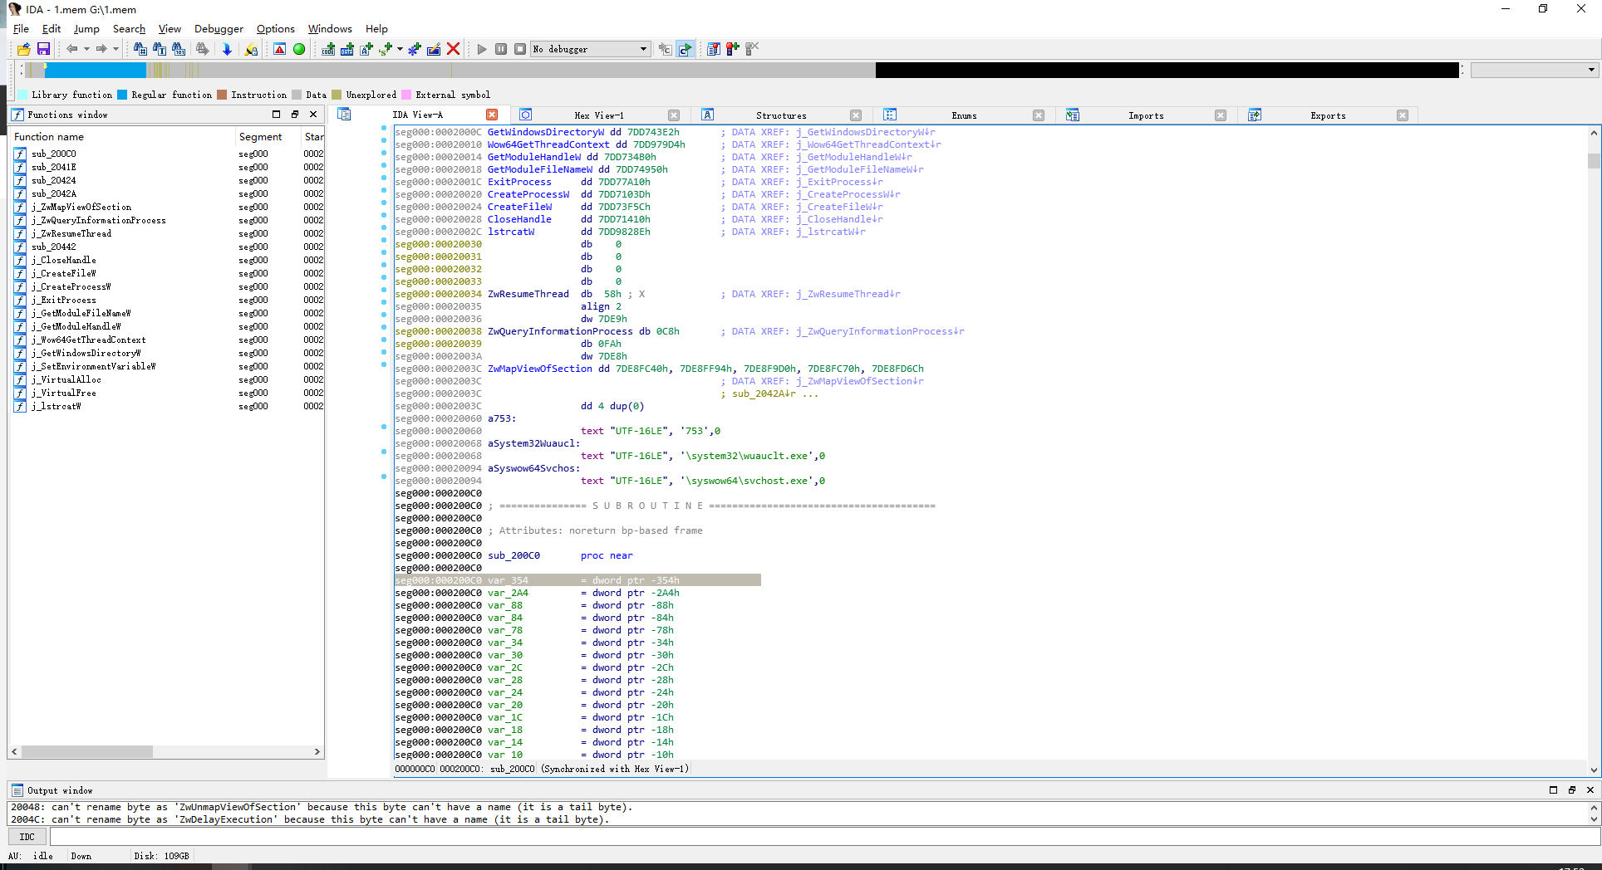Click the green-plus CODE icon
Viewport: 1602px width, 870px height.
click(x=329, y=49)
